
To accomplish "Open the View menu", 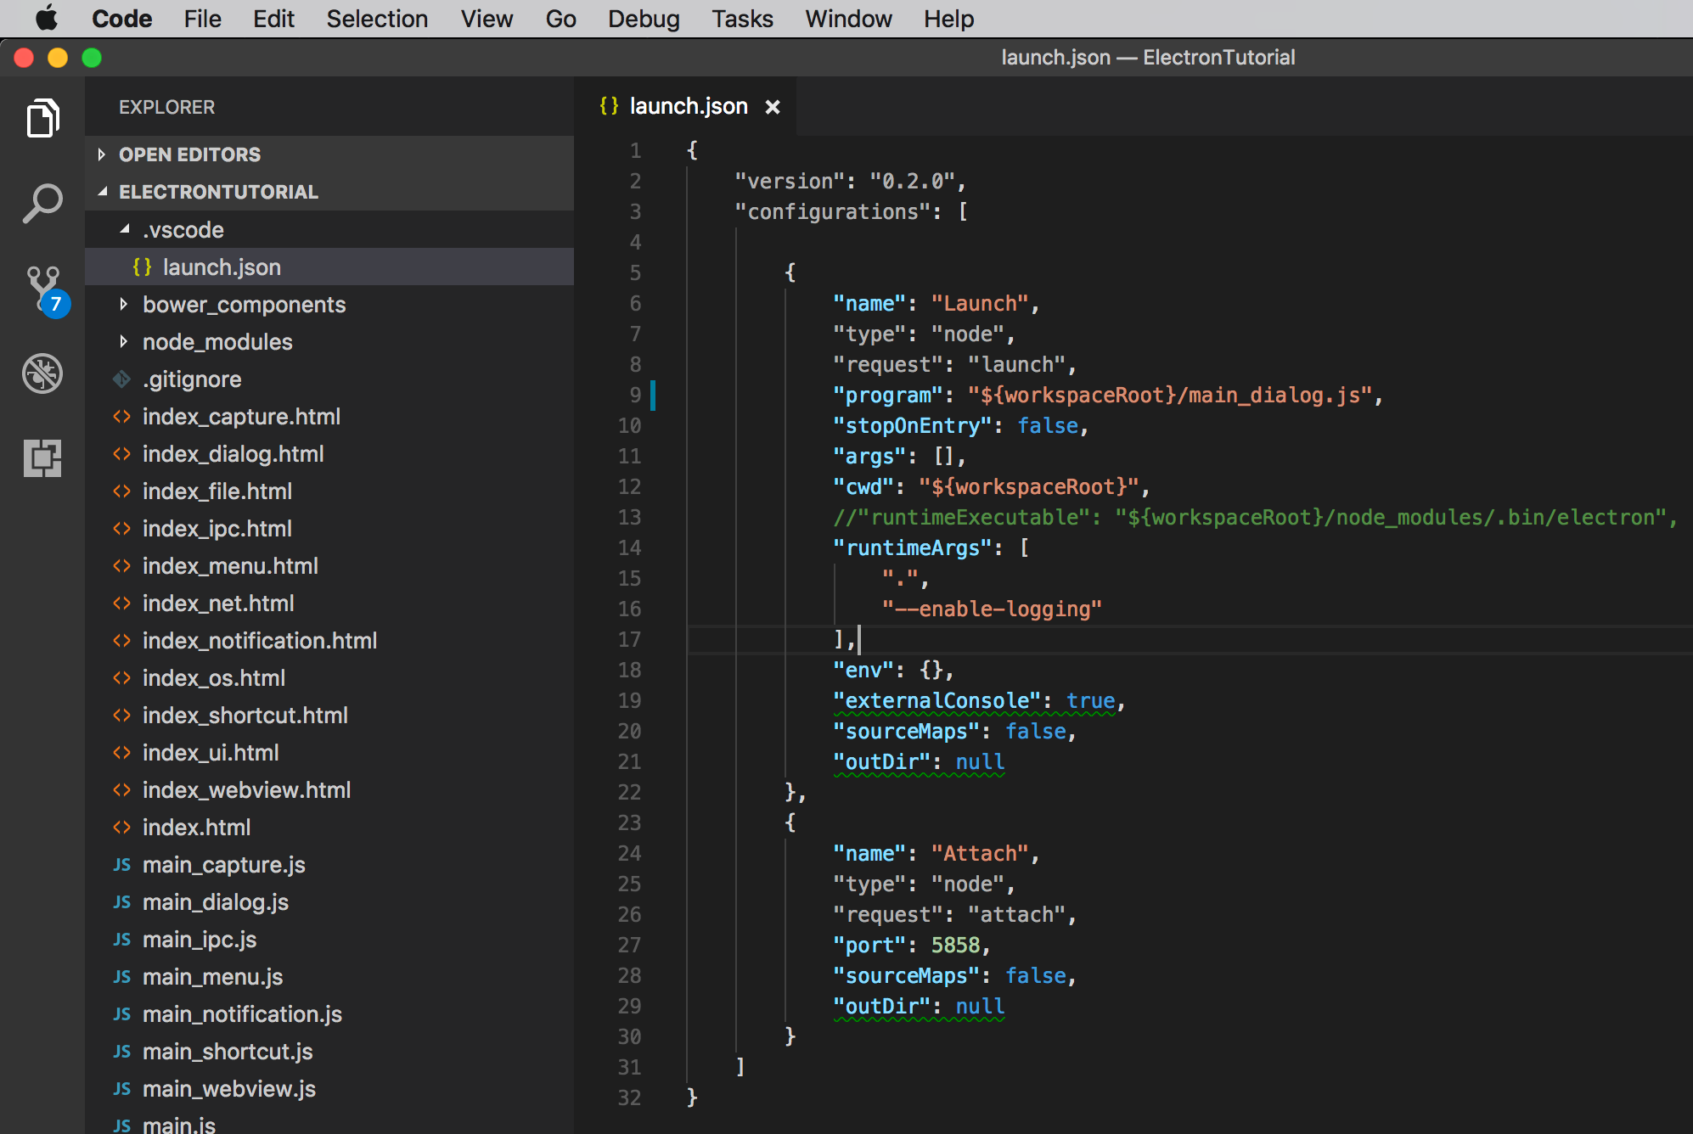I will (487, 19).
